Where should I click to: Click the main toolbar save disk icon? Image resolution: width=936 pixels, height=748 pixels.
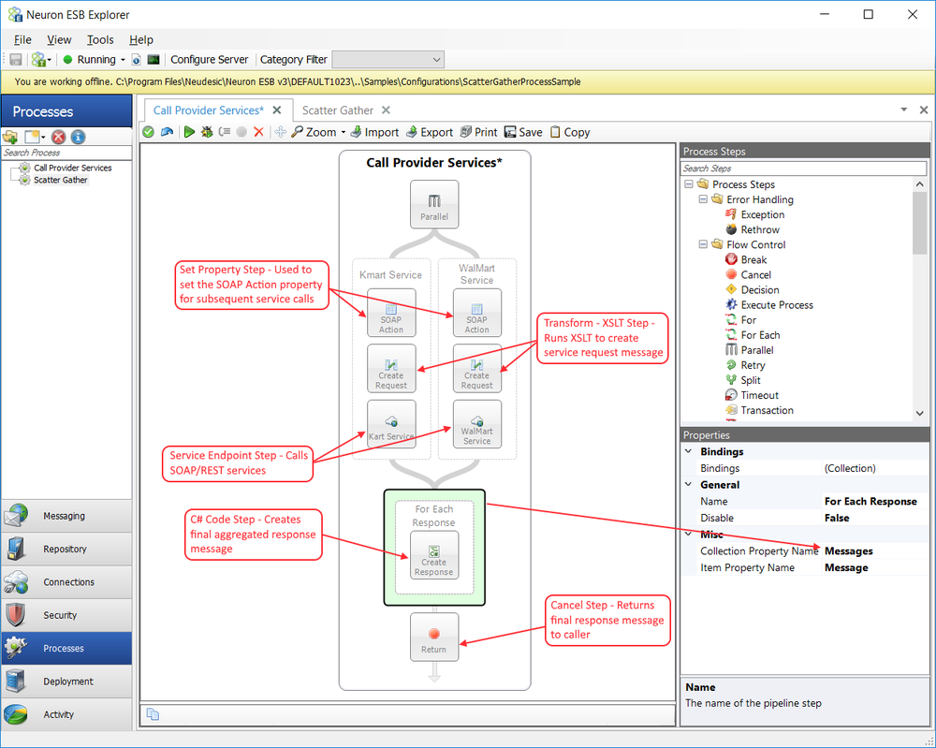coord(16,60)
